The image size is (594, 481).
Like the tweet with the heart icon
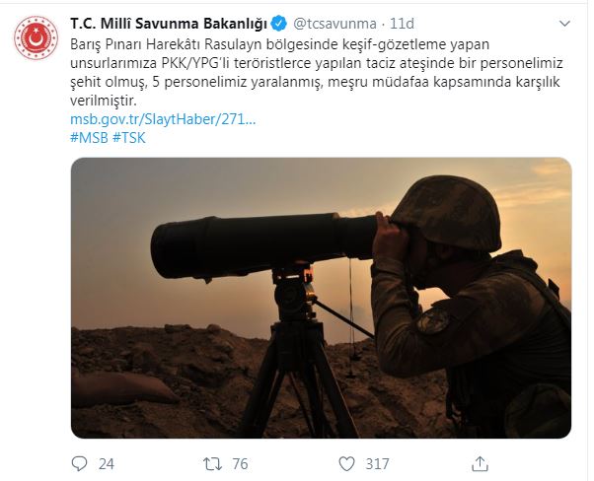(346, 463)
